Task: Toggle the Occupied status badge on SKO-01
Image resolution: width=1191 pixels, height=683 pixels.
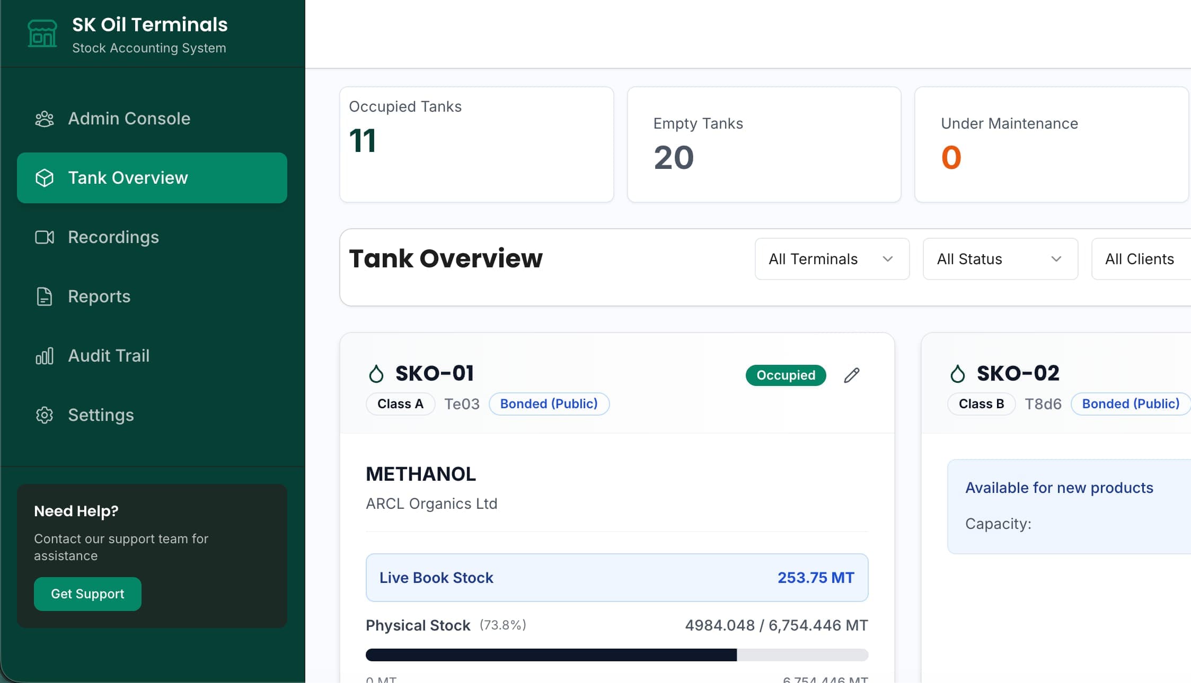Action: tap(786, 375)
